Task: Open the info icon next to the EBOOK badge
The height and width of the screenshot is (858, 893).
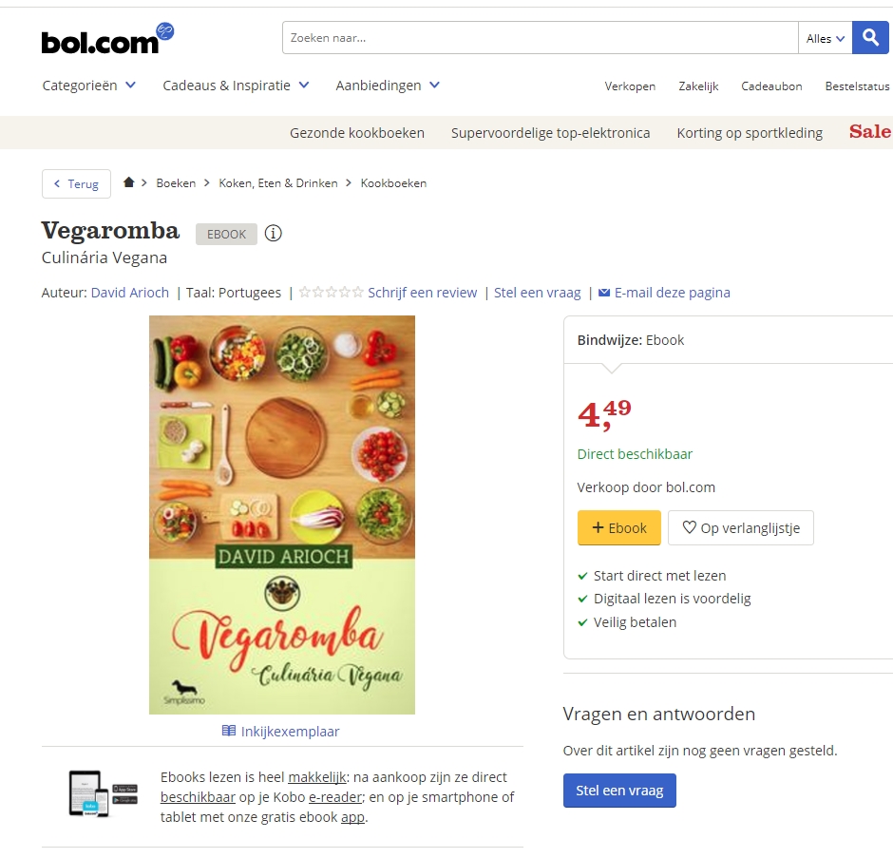Action: (274, 234)
